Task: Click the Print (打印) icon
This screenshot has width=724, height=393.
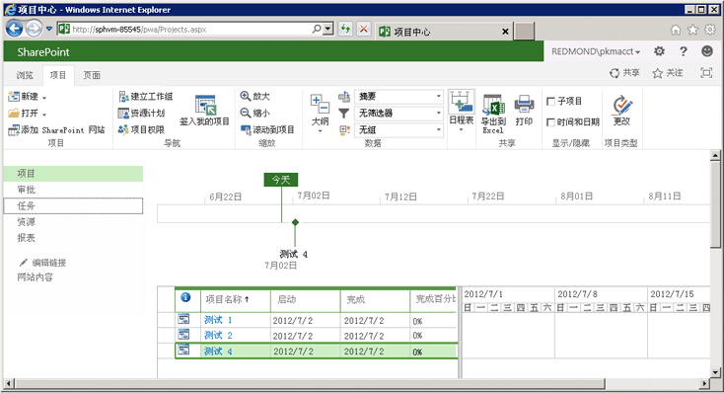Action: (x=524, y=104)
